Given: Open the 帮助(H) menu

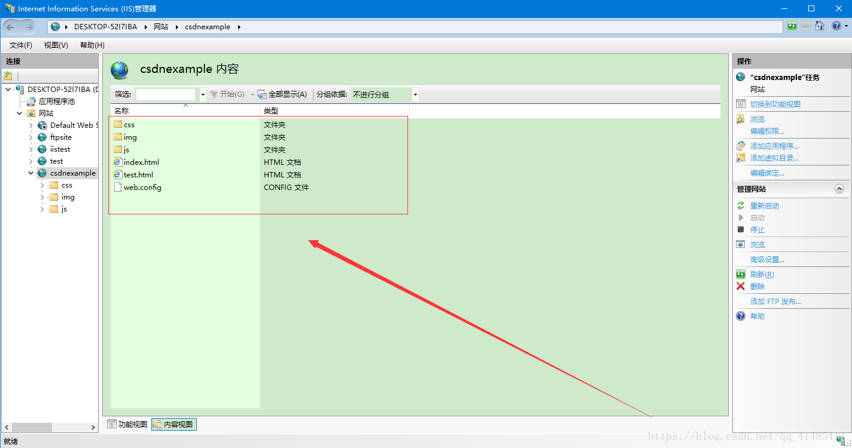Looking at the screenshot, I should [92, 45].
